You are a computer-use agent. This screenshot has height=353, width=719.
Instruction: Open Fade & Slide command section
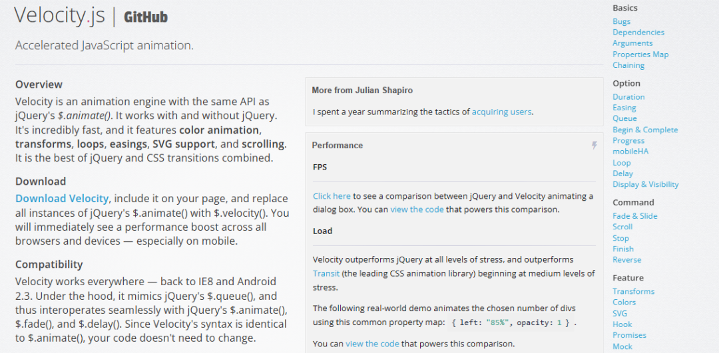coord(634,216)
